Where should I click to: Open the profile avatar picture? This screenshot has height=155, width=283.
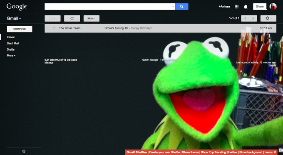tap(273, 7)
